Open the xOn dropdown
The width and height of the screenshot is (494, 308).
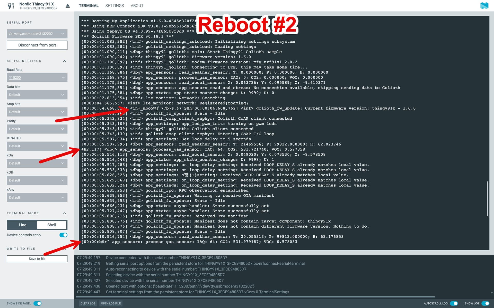37,163
